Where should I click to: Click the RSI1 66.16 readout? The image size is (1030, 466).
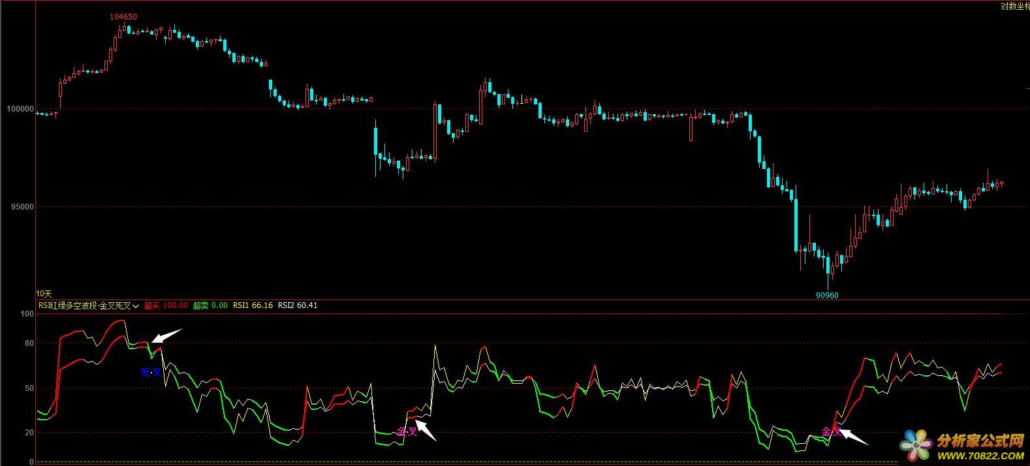tap(253, 305)
